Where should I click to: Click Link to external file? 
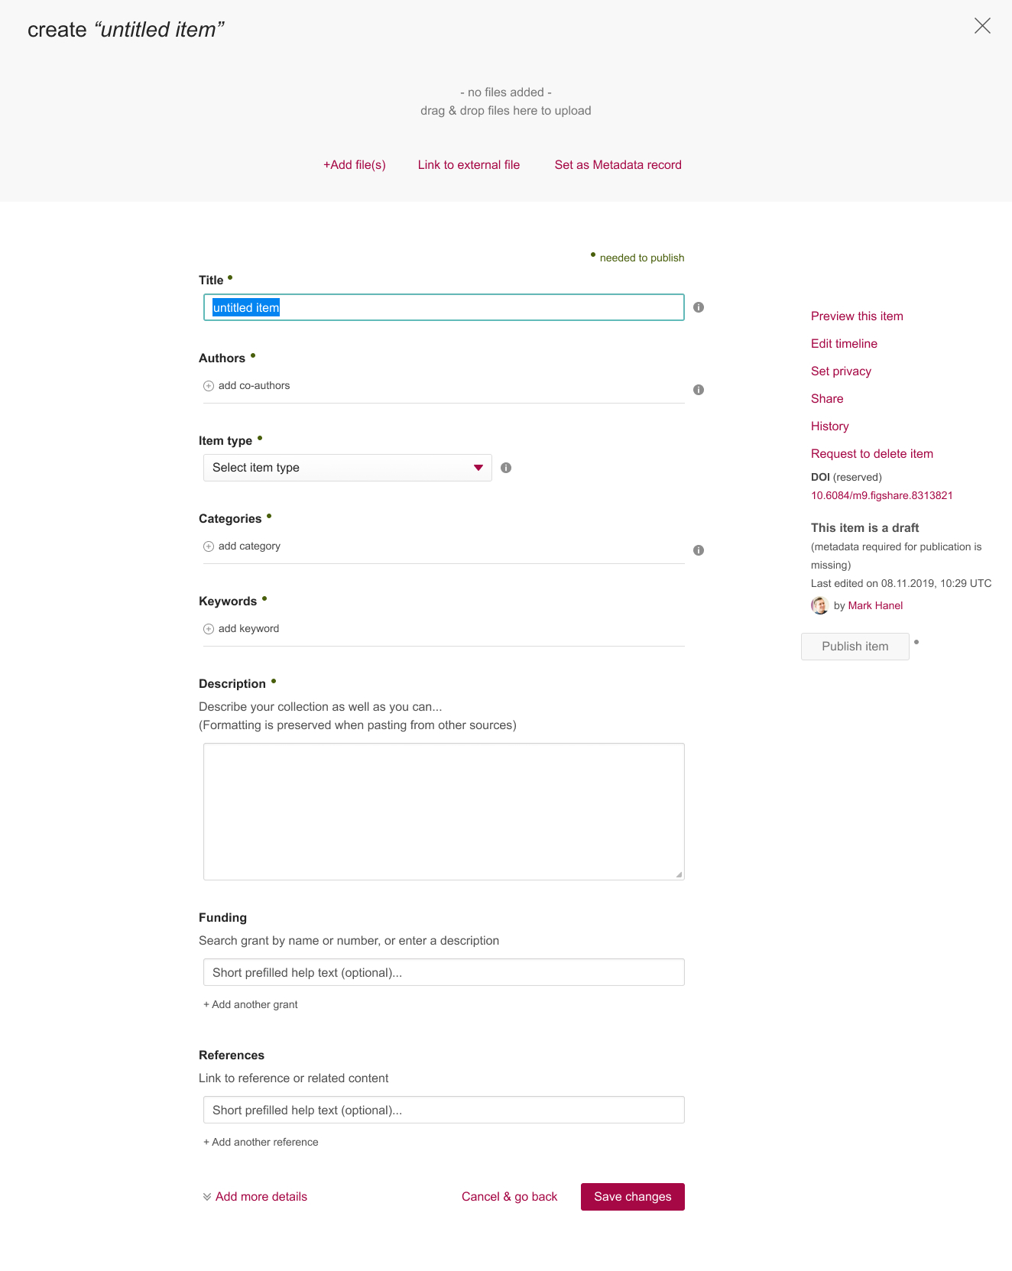pos(469,165)
